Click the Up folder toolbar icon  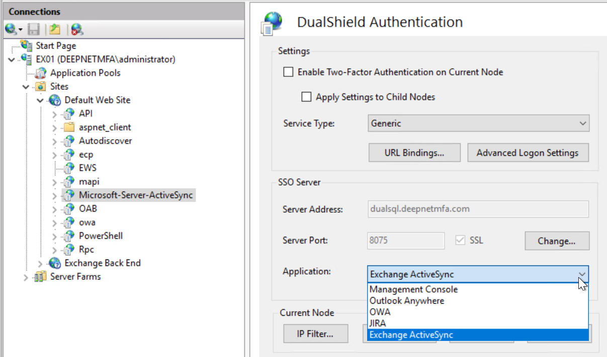(x=55, y=29)
